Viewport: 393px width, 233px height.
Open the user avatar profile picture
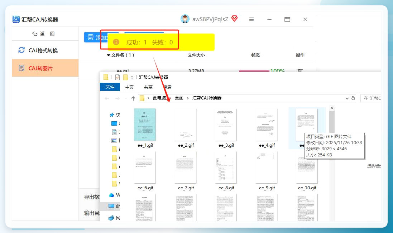click(185, 19)
